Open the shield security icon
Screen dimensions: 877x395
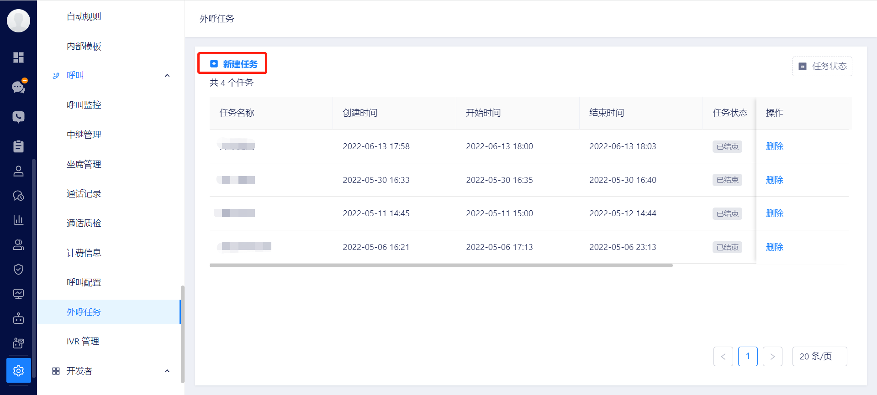18,269
